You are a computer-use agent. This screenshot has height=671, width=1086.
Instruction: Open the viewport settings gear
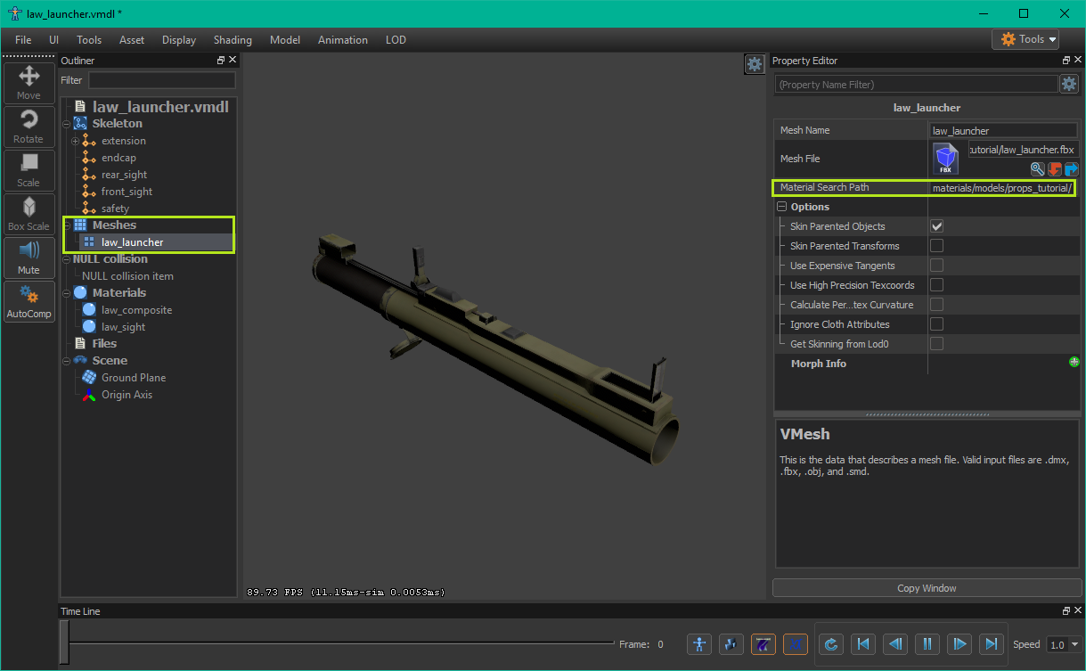[754, 64]
